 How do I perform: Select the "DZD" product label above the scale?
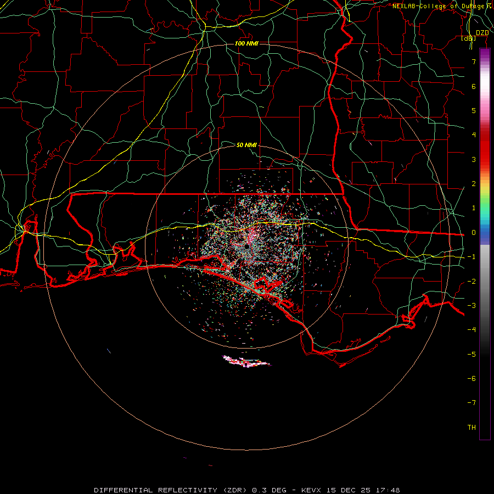[x=482, y=33]
